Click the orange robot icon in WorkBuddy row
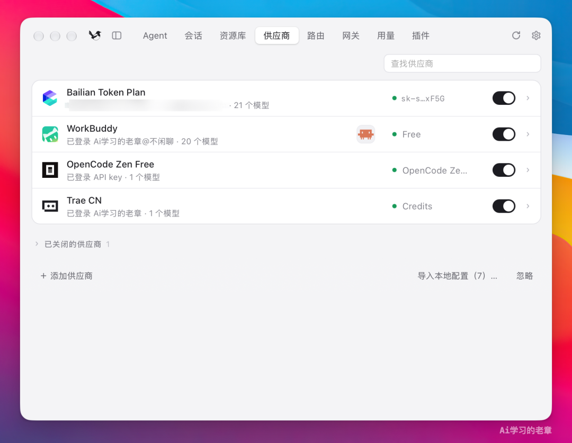This screenshot has height=443, width=572. pyautogui.click(x=365, y=134)
